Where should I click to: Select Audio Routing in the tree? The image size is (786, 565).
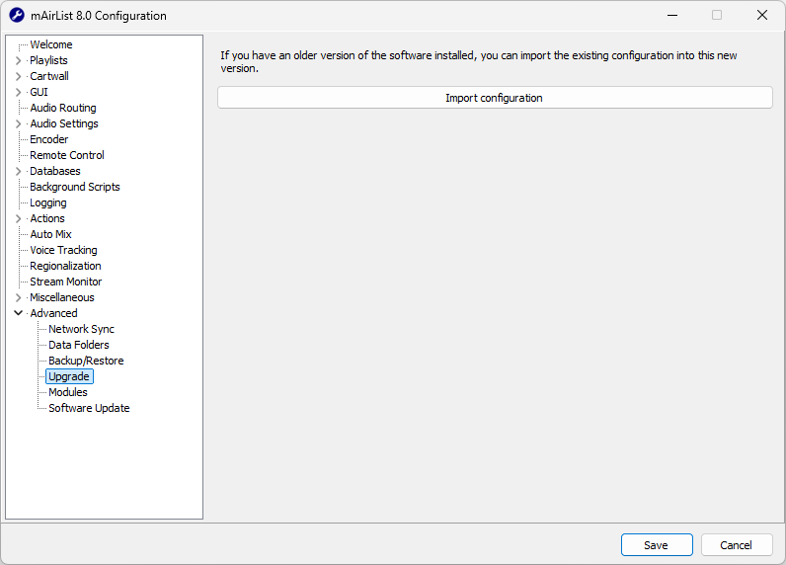click(62, 108)
